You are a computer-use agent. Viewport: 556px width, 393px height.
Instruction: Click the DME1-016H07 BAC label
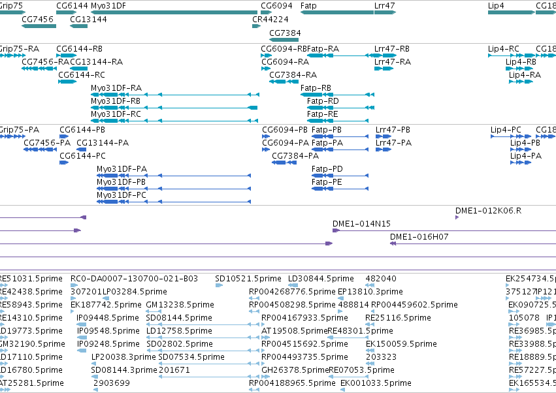[x=419, y=237]
